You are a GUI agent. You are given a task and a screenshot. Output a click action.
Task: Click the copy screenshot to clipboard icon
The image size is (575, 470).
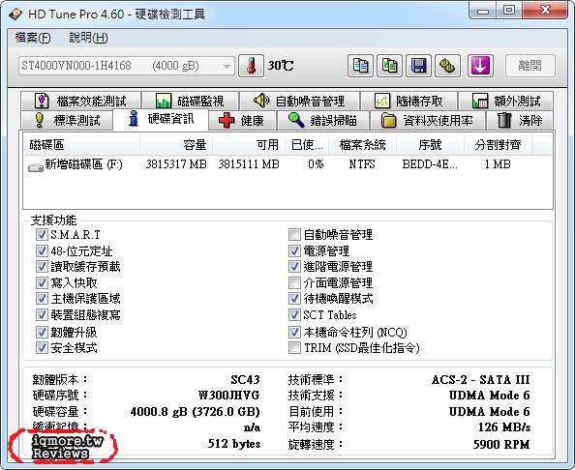389,66
